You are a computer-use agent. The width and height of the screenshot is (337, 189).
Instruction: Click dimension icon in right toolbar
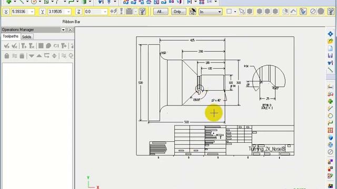point(330,87)
